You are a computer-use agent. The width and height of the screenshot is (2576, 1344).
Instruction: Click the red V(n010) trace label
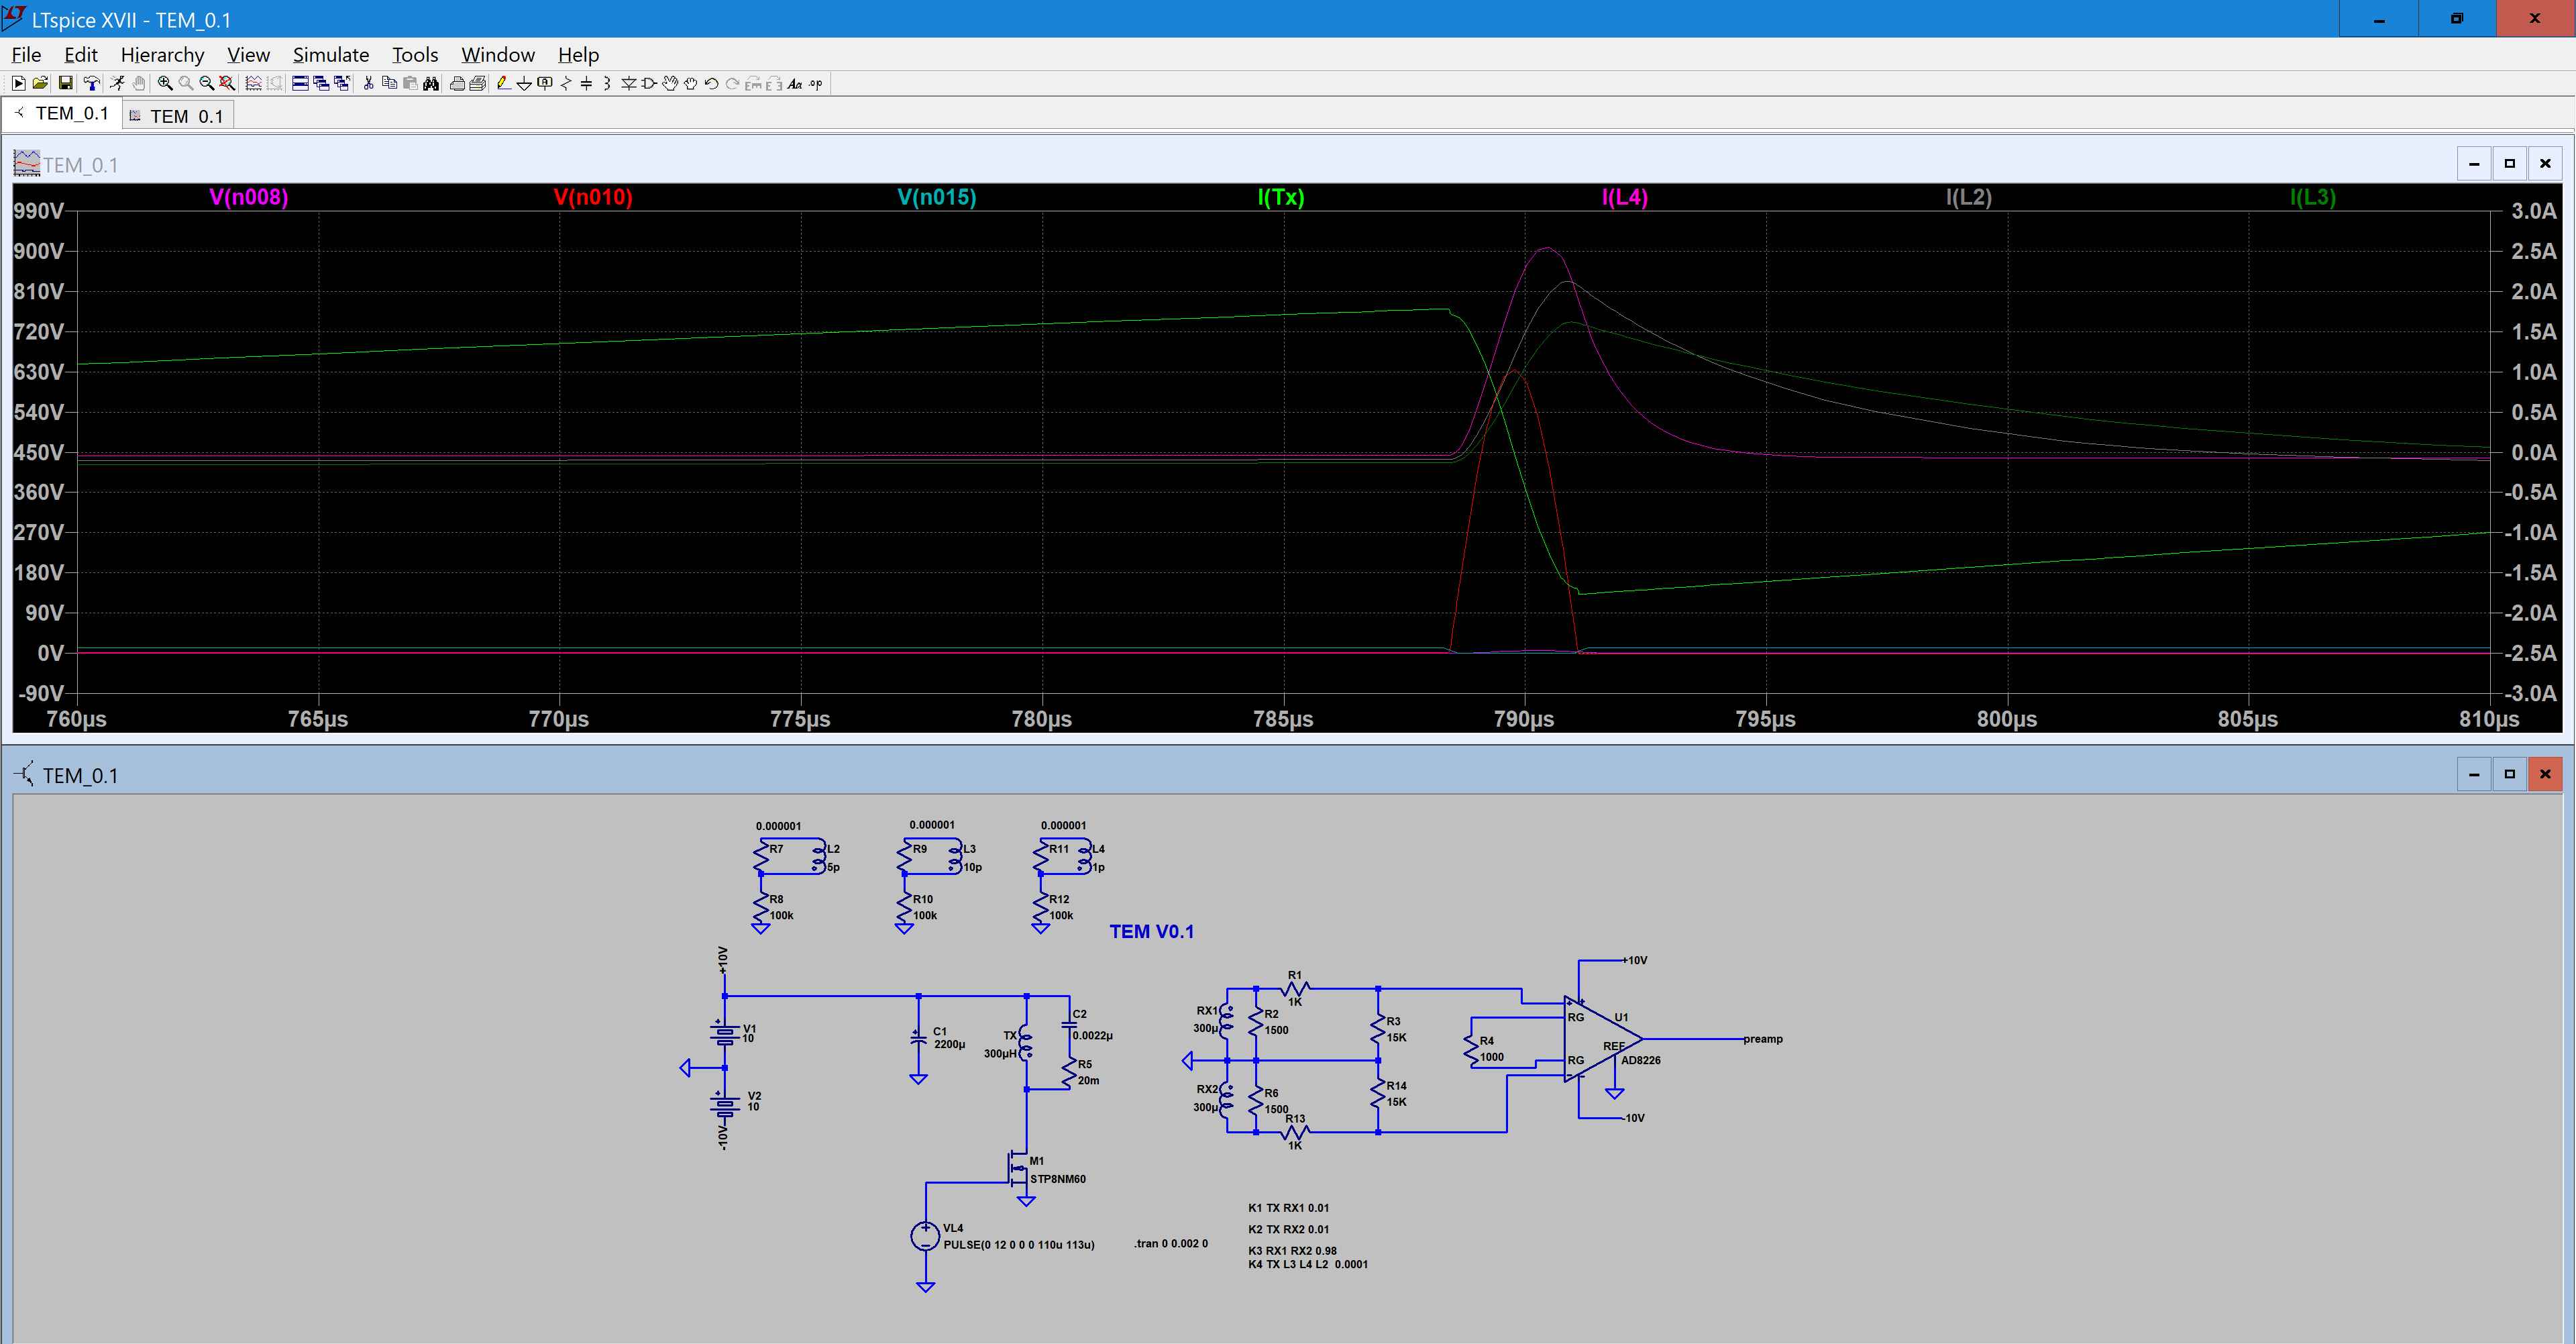593,197
